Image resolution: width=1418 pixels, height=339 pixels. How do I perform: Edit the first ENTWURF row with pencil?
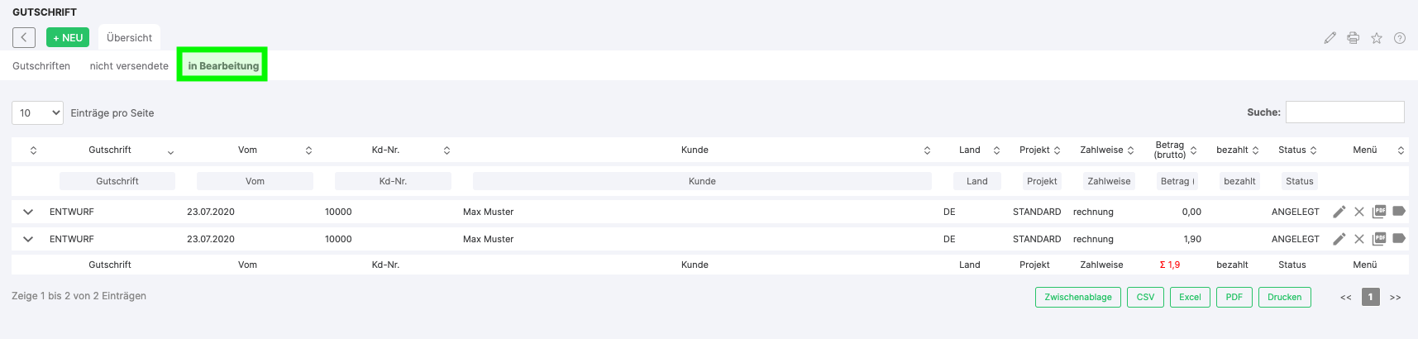click(1339, 212)
